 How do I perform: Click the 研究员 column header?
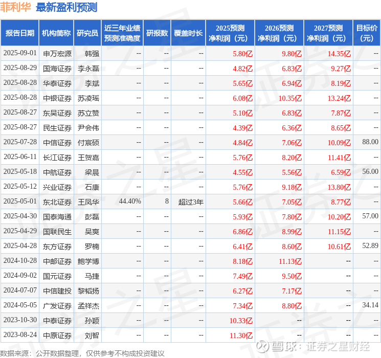(x=87, y=33)
